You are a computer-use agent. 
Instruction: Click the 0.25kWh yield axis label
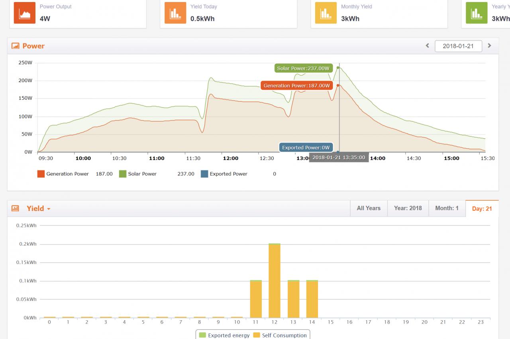click(26, 225)
